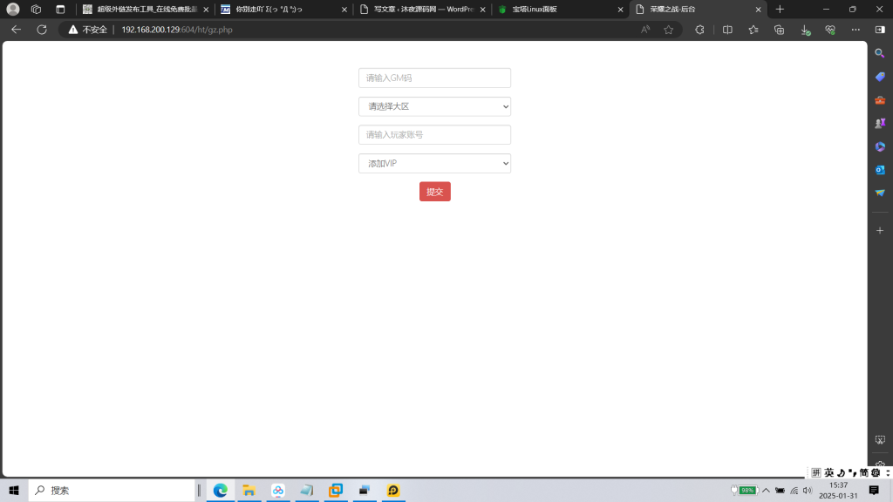This screenshot has width=893, height=502.
Task: Open a new browser tab
Action: pos(779,10)
